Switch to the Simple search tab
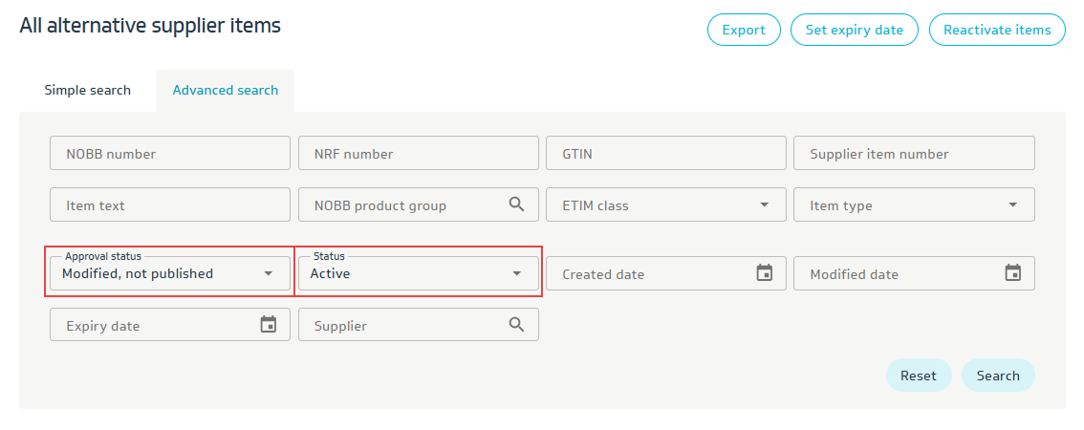 [87, 90]
